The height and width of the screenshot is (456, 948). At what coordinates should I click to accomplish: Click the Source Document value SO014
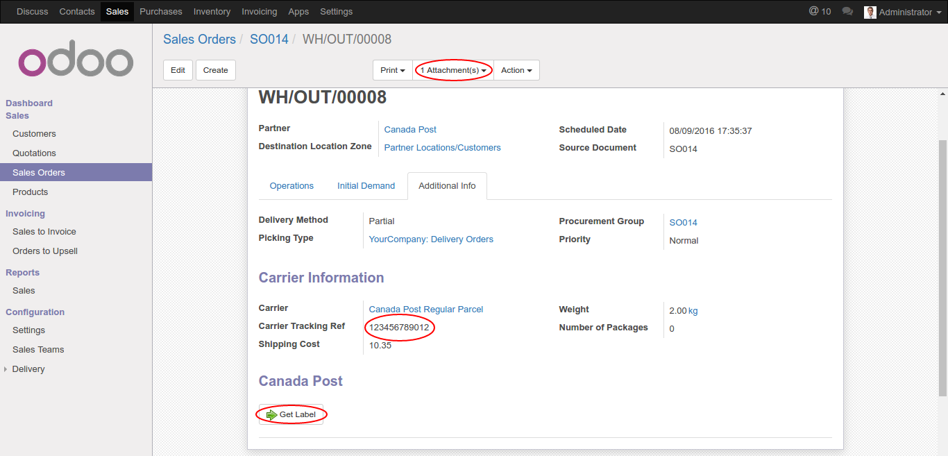pos(684,149)
